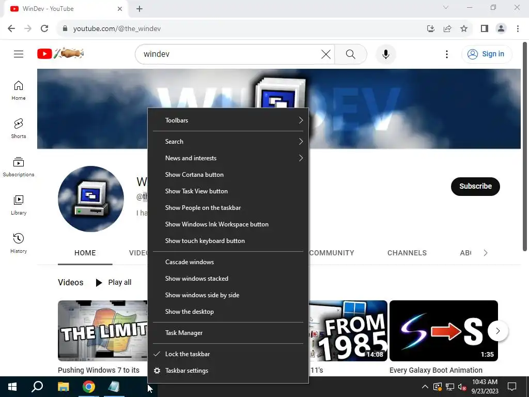
Task: Click Play all for Videos
Action: pyautogui.click(x=114, y=283)
